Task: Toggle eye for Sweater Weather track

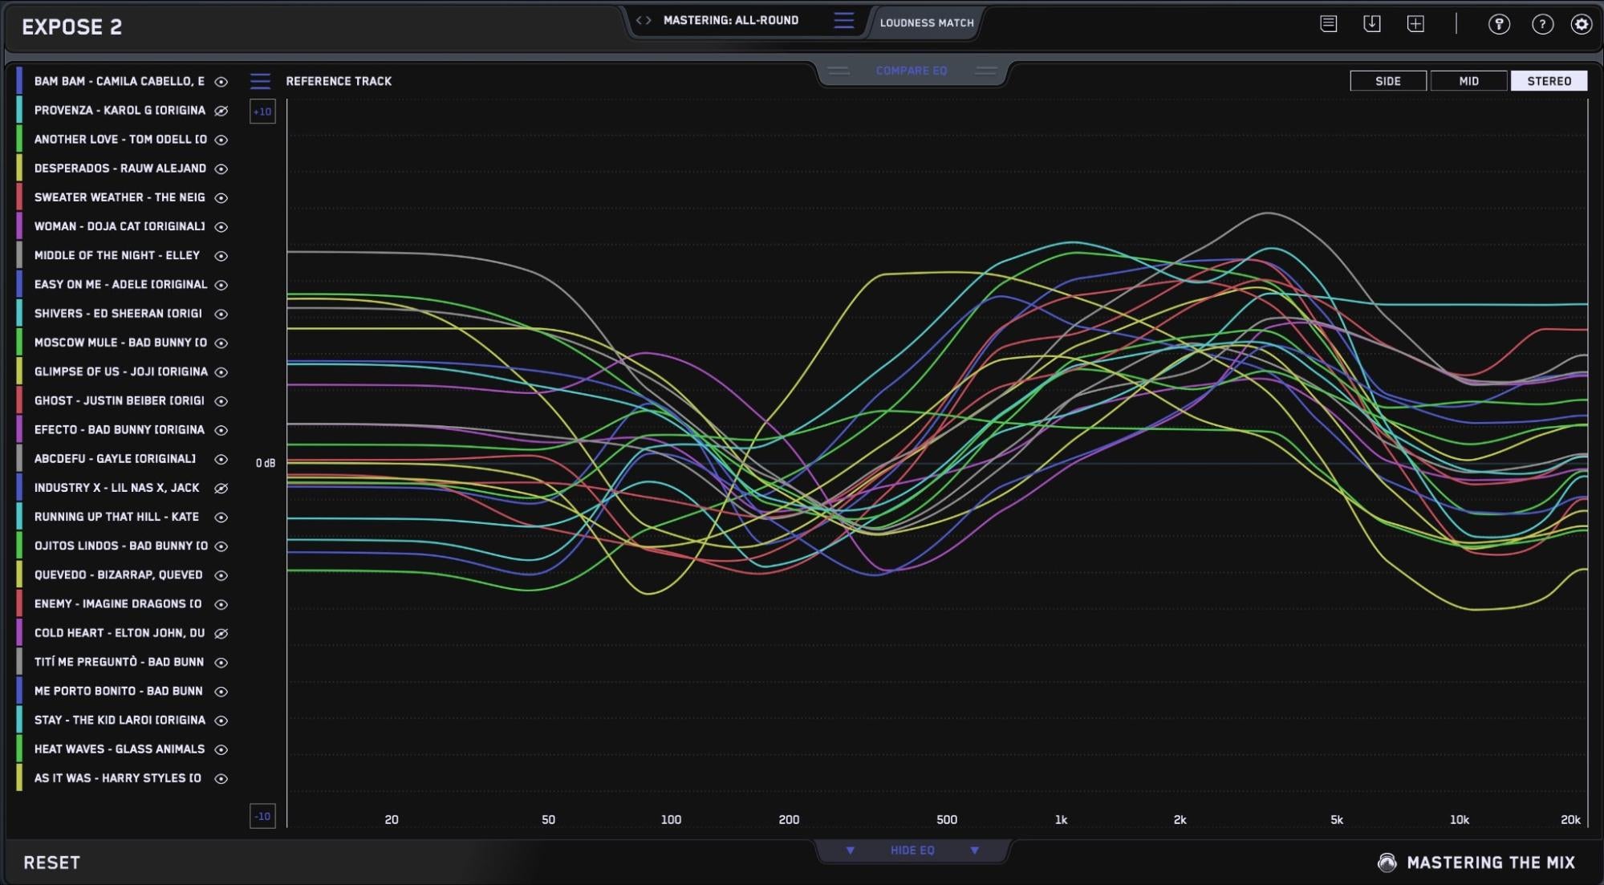Action: [221, 197]
